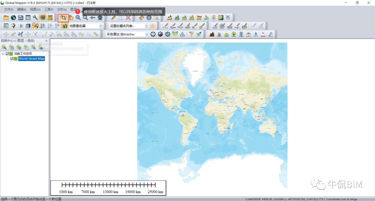Click the zoom out magnifier icon
Image resolution: width=375 pixels, height=201 pixels.
point(85,18)
